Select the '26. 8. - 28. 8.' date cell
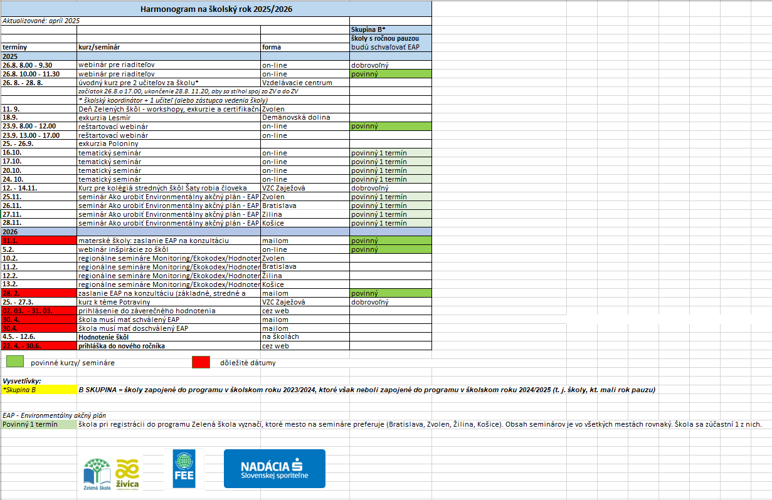 tap(38, 82)
